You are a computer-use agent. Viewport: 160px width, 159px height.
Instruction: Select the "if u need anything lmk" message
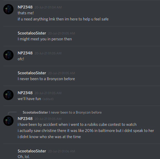(63, 19)
